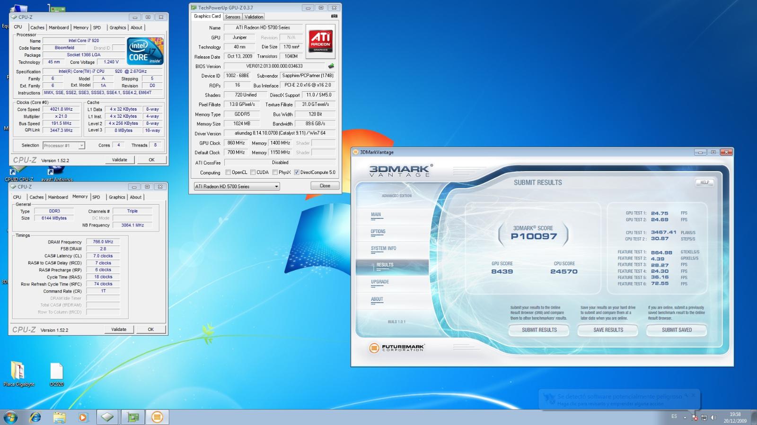This screenshot has width=757, height=425.
Task: Click the P10097 3DMark score
Action: point(534,236)
